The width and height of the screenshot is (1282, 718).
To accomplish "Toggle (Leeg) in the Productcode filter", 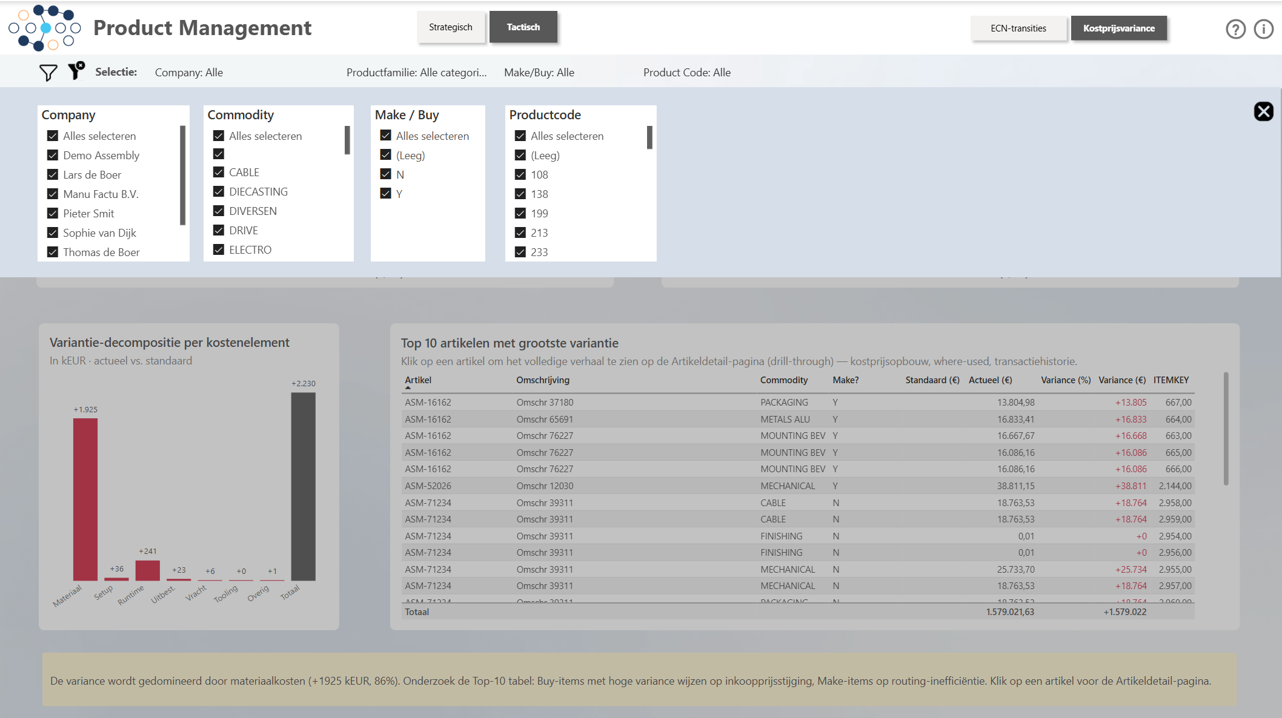I will tap(520, 156).
